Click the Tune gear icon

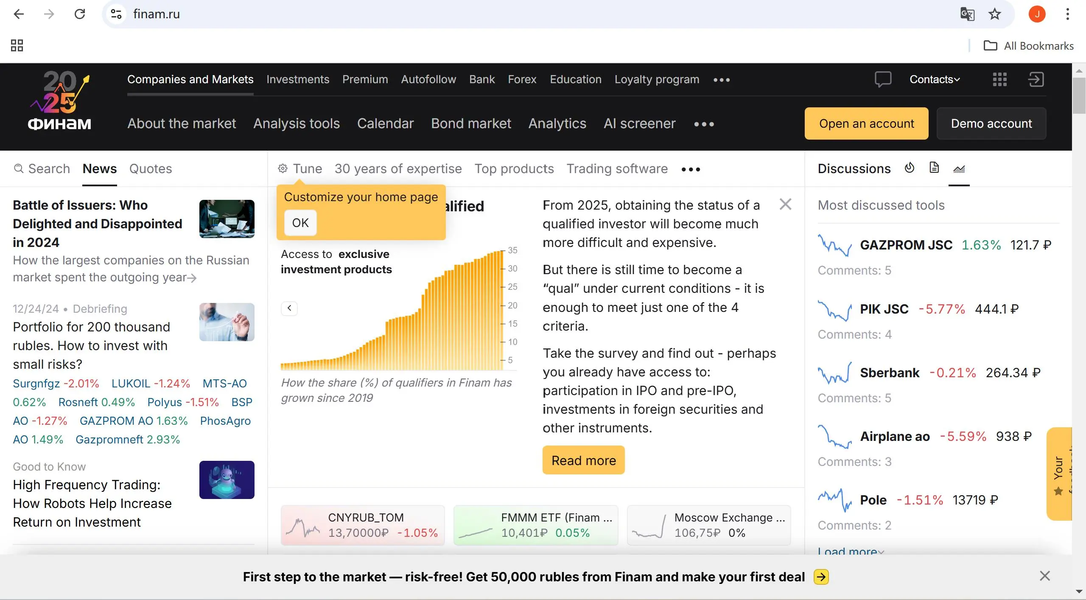tap(283, 169)
